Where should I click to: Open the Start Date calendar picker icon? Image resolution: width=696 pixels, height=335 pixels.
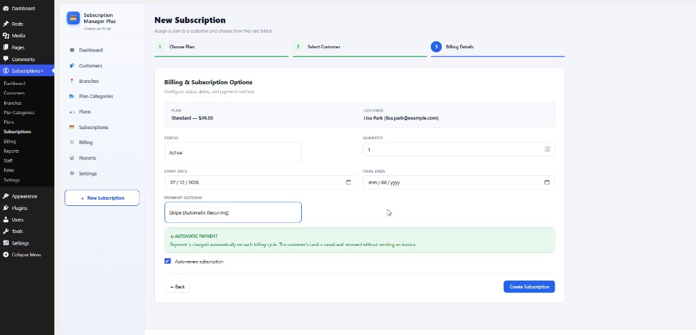point(349,182)
